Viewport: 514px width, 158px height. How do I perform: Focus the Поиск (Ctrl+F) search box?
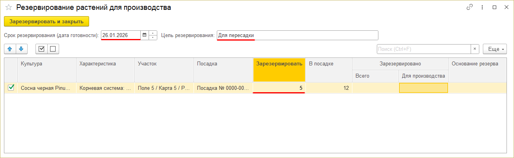click(x=424, y=49)
